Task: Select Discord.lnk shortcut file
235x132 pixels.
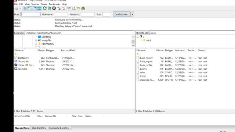Action: point(23,62)
